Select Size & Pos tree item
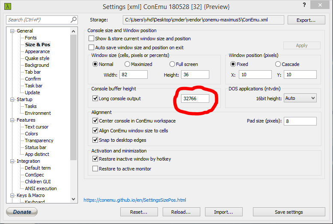 coord(38,45)
